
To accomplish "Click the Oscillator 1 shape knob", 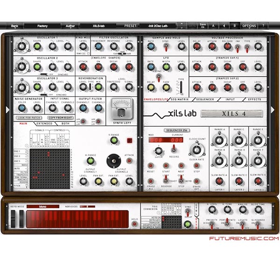I will tap(37, 47).
